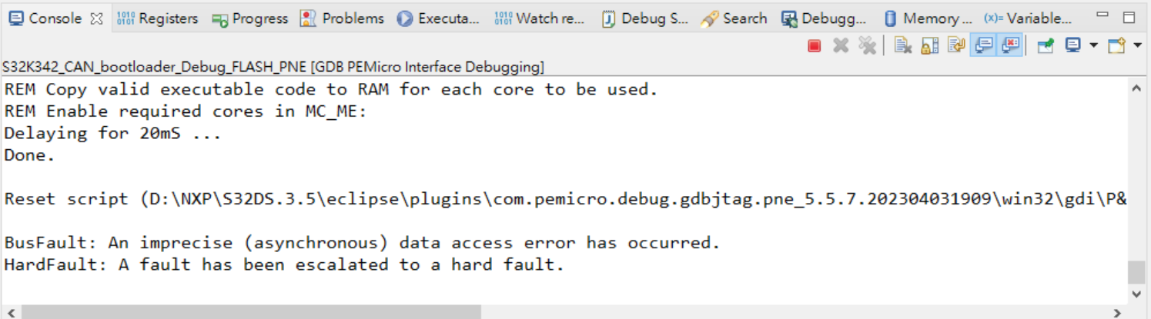Screen dimensions: 1151x319
Task: Click the Remove Launch single X icon
Action: [841, 46]
